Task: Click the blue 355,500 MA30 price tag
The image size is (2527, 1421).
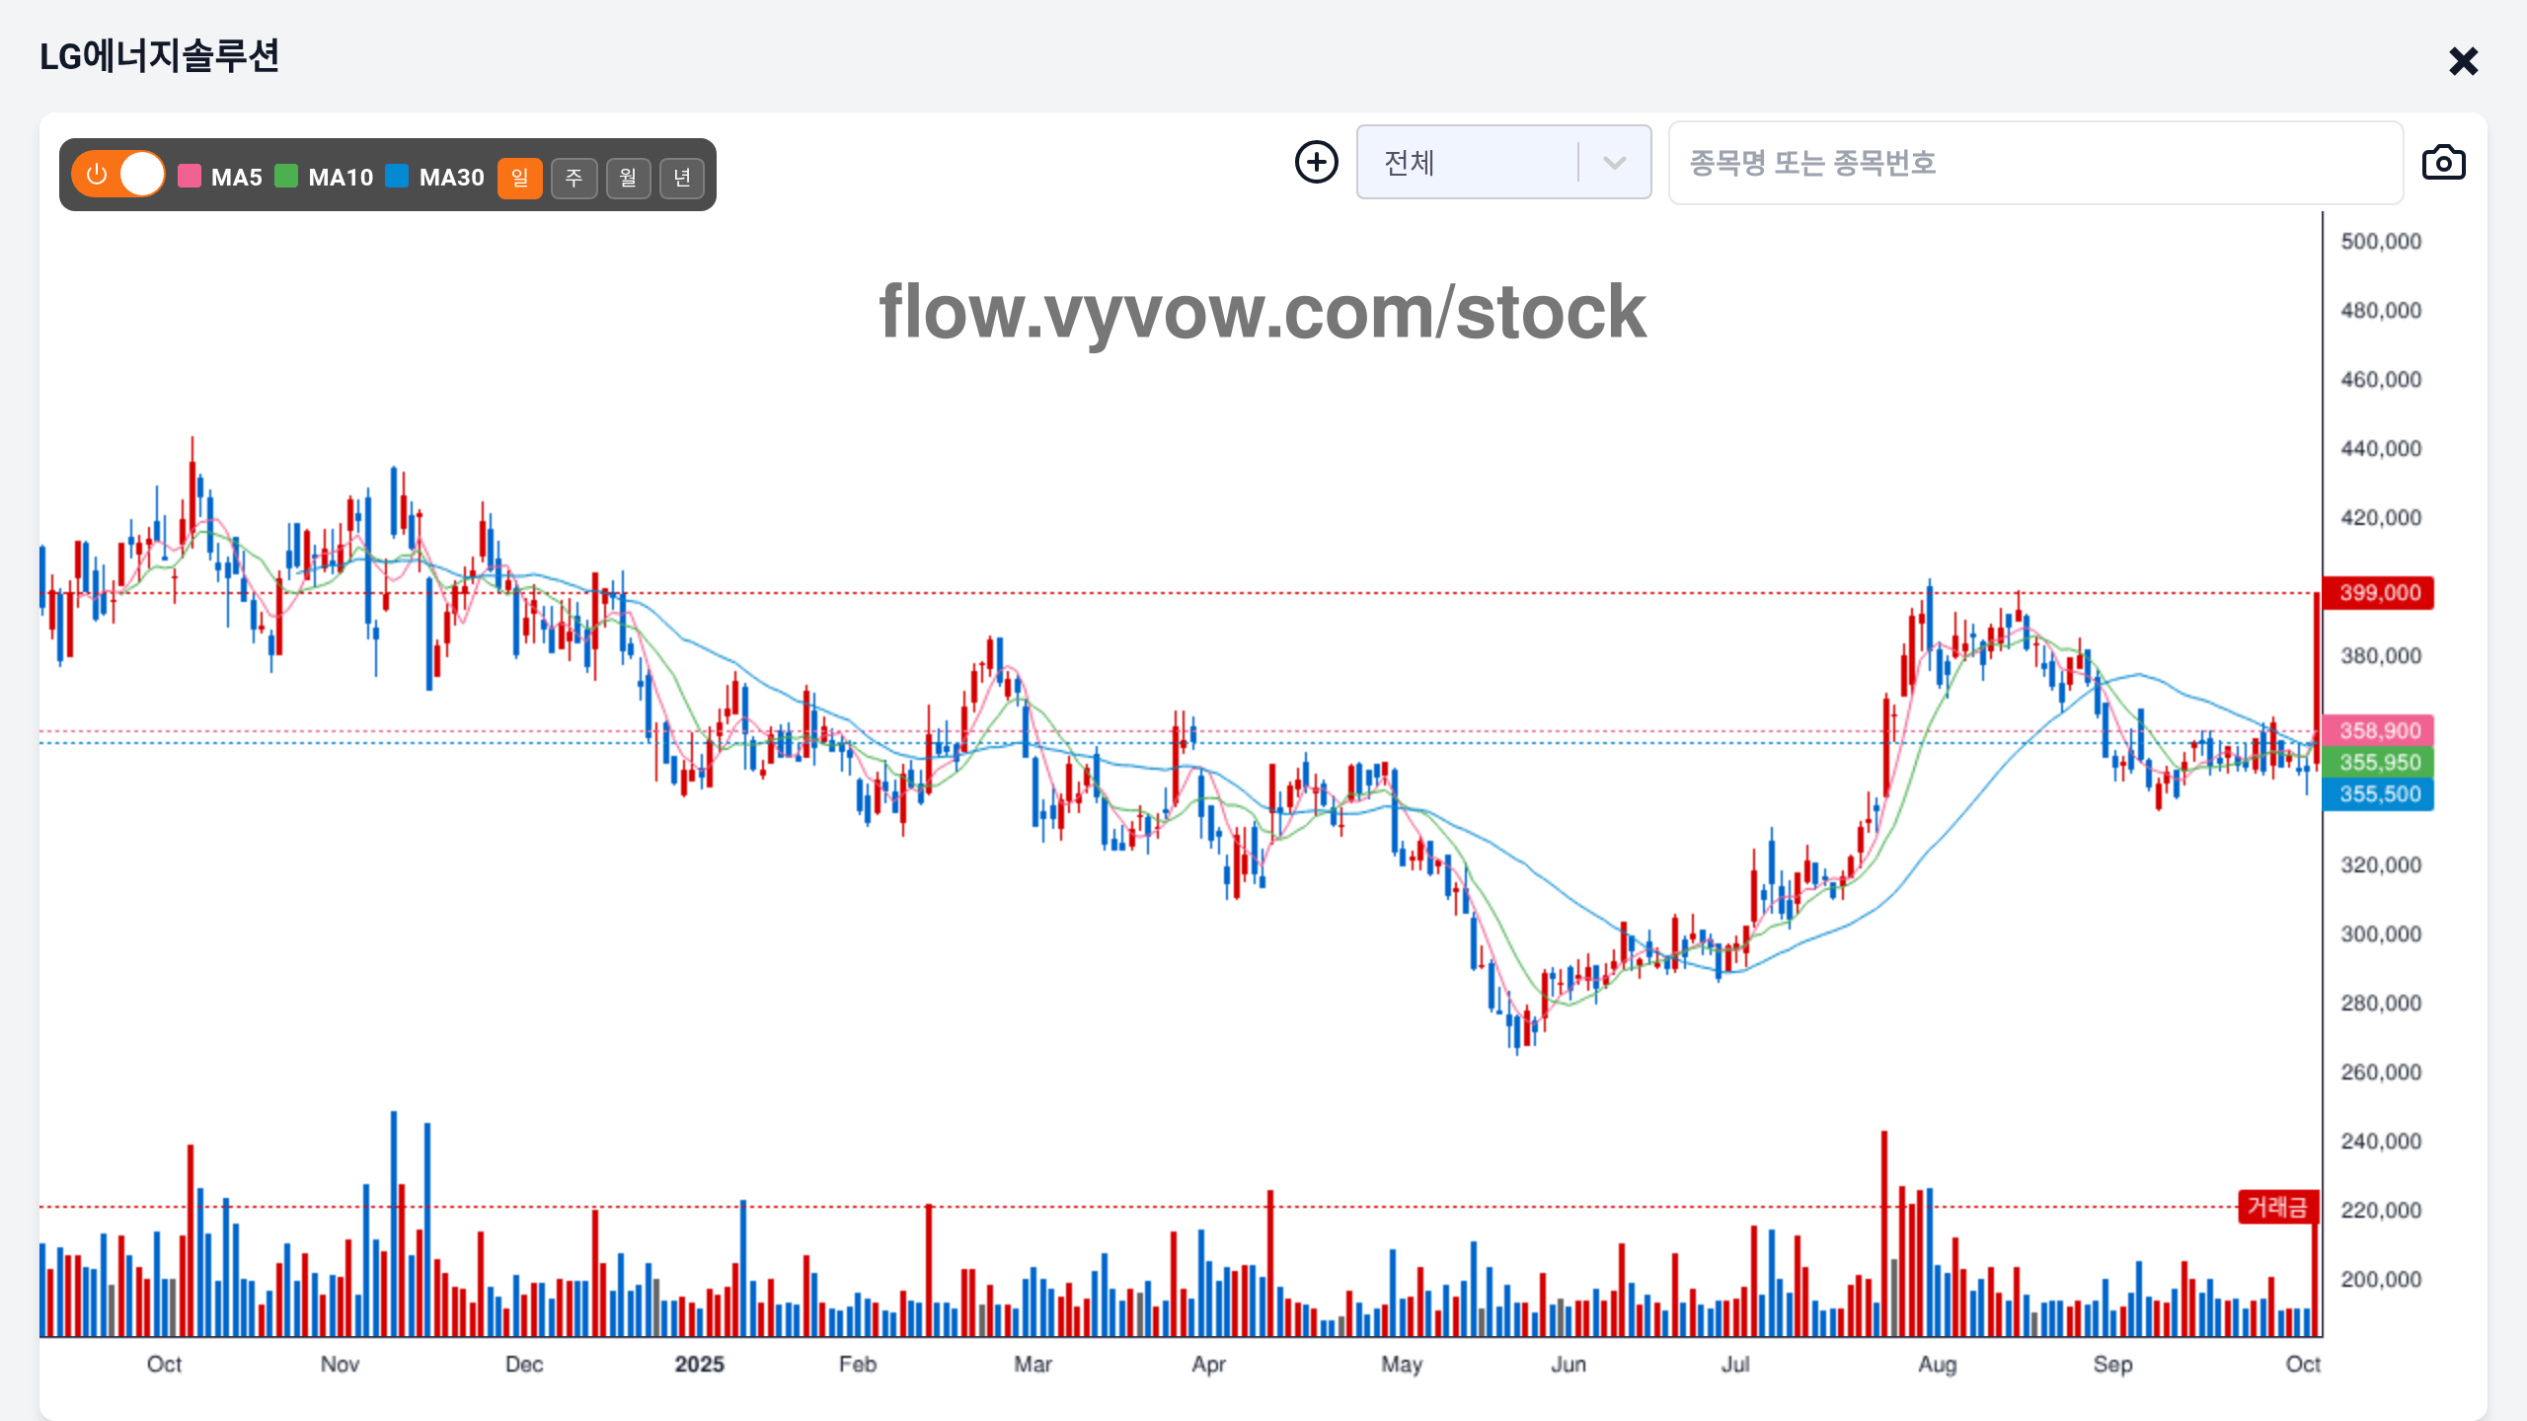Action: pos(2379,794)
